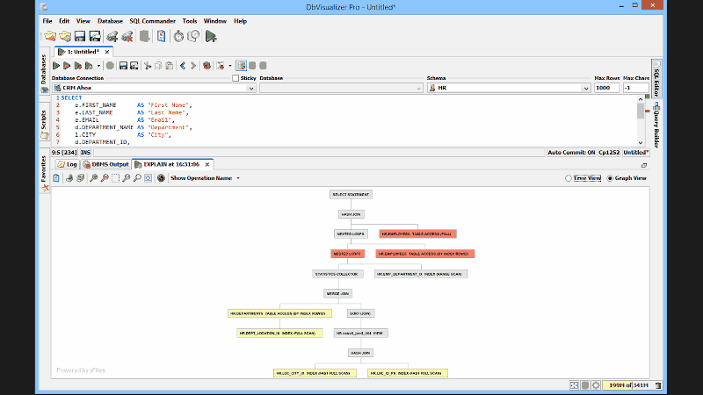The image size is (703, 395).
Task: Open the Help menu
Action: click(240, 21)
